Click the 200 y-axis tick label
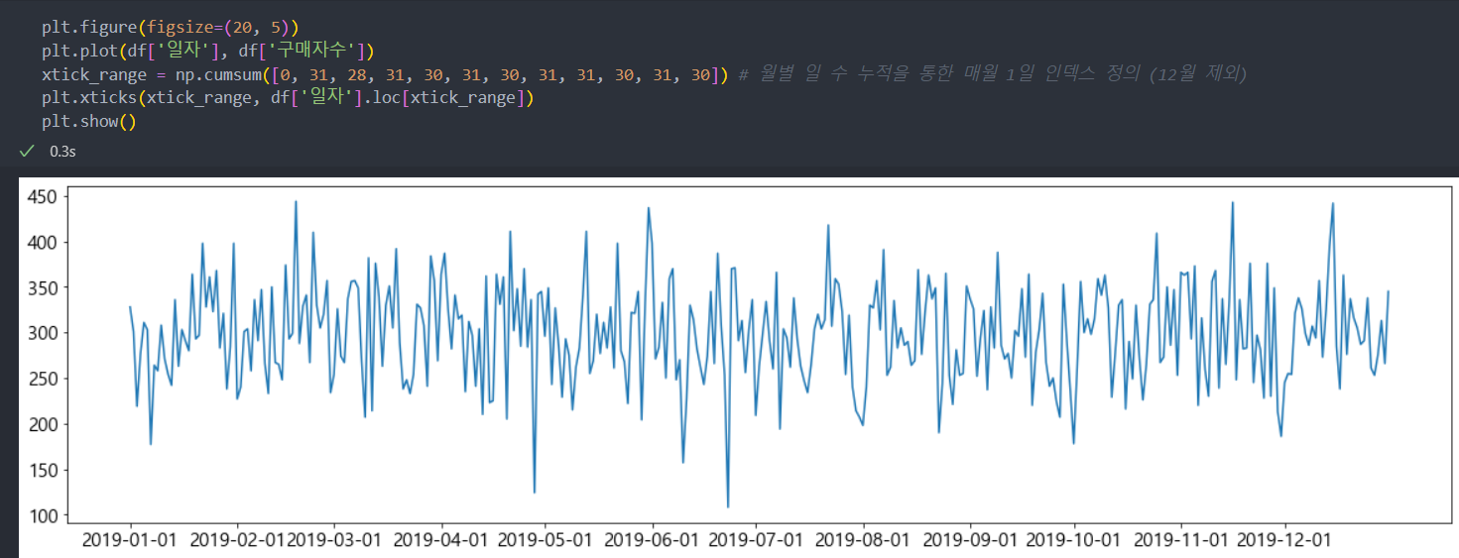1459x558 pixels. 42,424
